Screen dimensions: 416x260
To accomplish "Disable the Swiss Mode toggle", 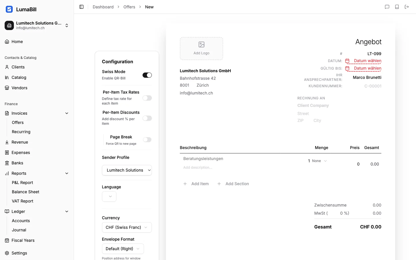I will coord(147,75).
